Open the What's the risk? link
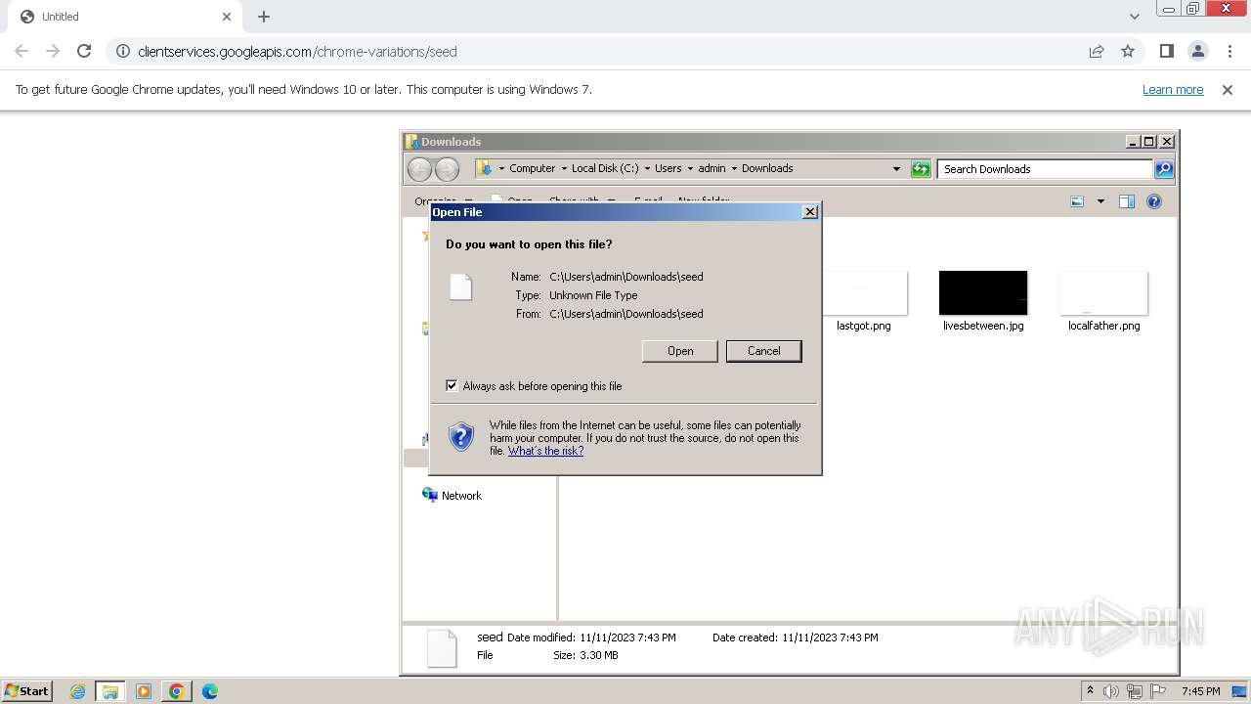Image resolution: width=1251 pixels, height=704 pixels. [x=545, y=451]
